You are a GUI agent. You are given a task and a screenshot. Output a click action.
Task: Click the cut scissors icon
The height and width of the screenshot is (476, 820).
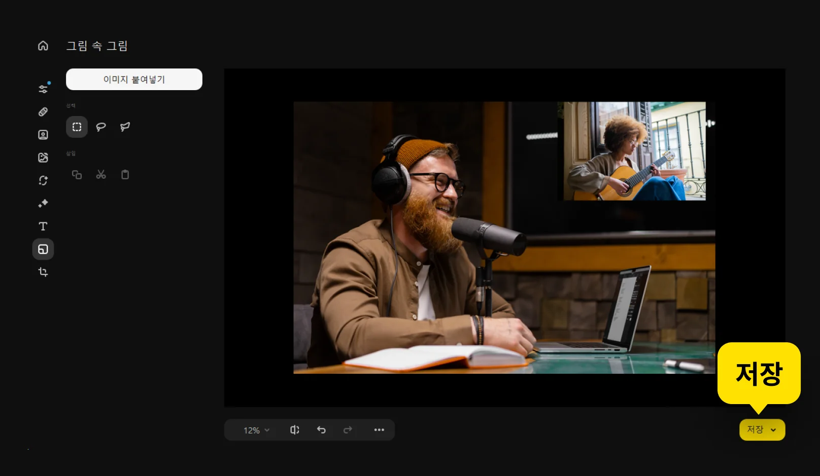coord(101,175)
